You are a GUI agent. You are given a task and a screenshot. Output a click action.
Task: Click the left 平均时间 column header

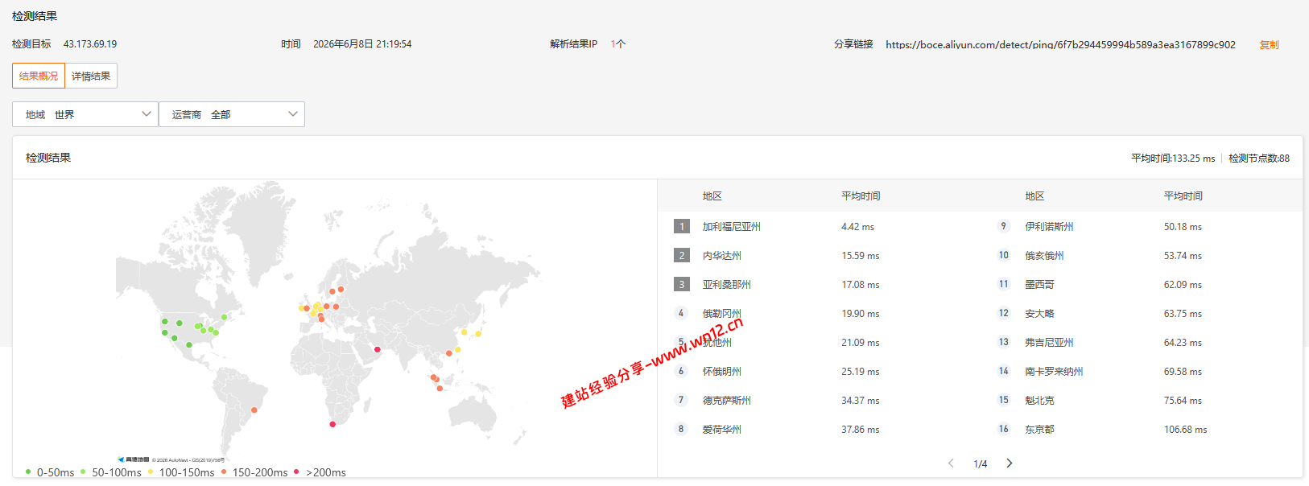pyautogui.click(x=861, y=196)
